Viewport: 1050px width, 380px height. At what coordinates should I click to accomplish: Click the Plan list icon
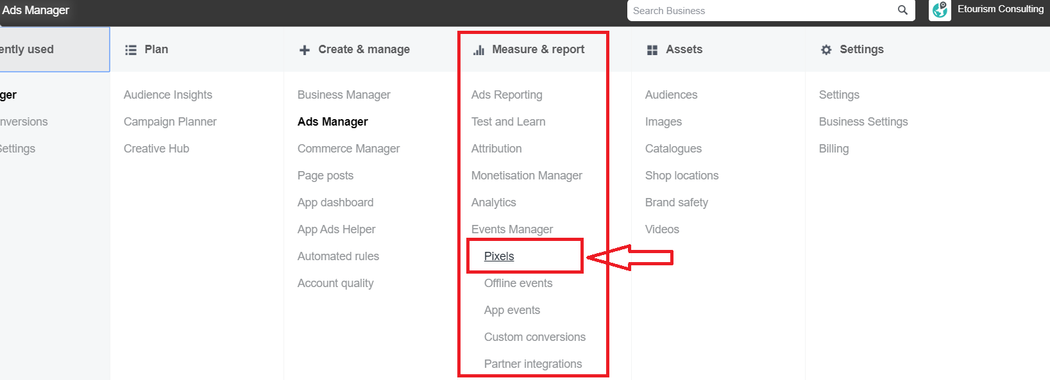[131, 50]
